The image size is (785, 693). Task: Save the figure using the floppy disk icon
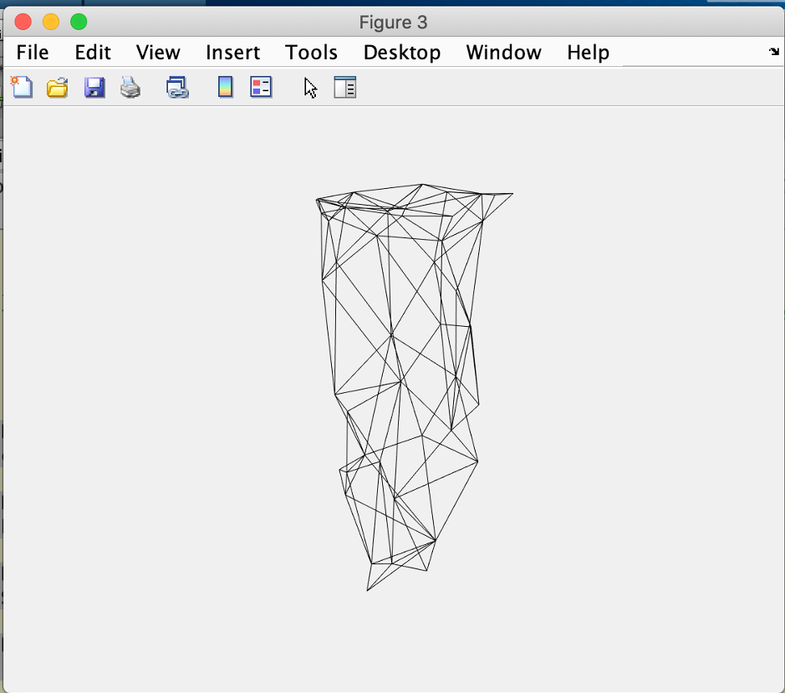coord(94,87)
